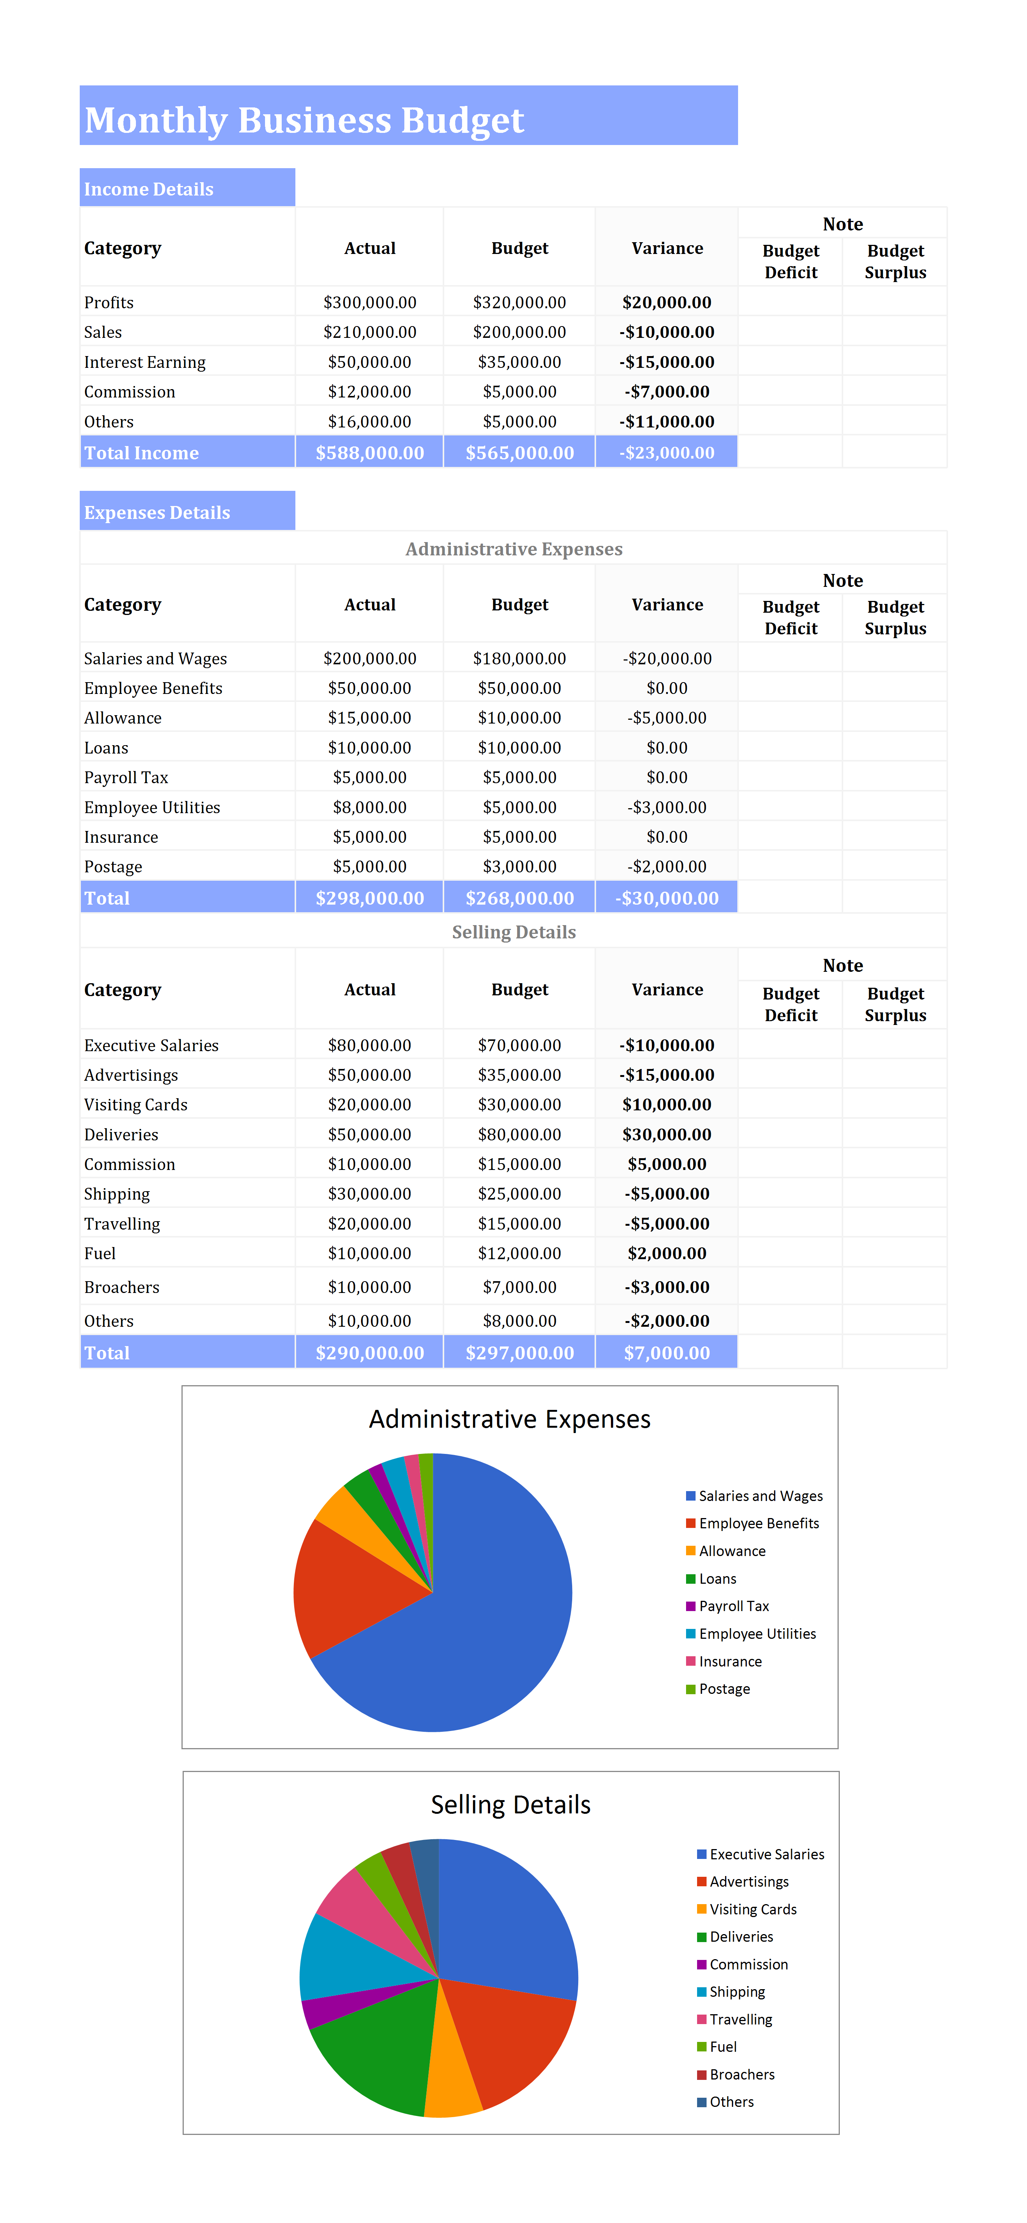Click Visiting Cards legend entry
This screenshot has height=2223, width=1027.
(746, 1909)
